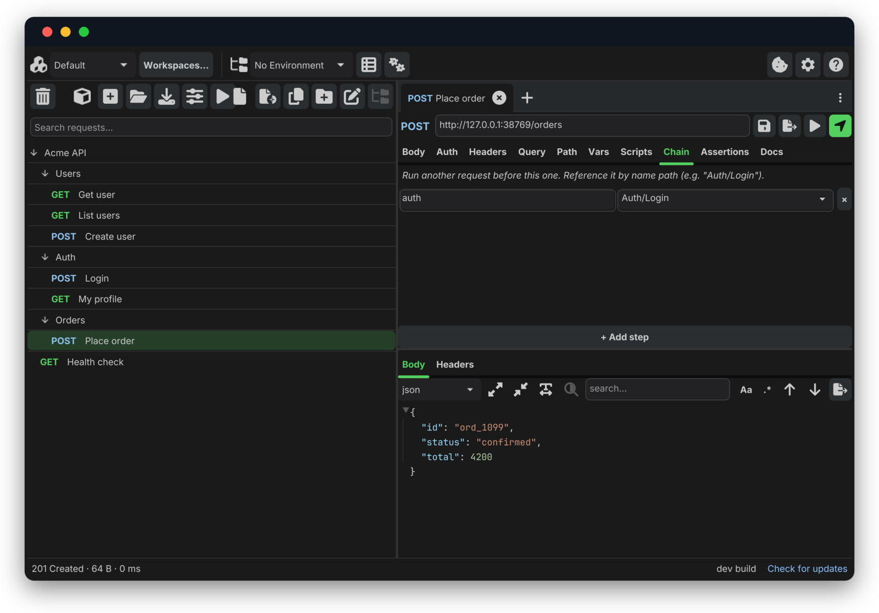
Task: Open the Auth/Login chain request dropdown
Action: (725, 199)
